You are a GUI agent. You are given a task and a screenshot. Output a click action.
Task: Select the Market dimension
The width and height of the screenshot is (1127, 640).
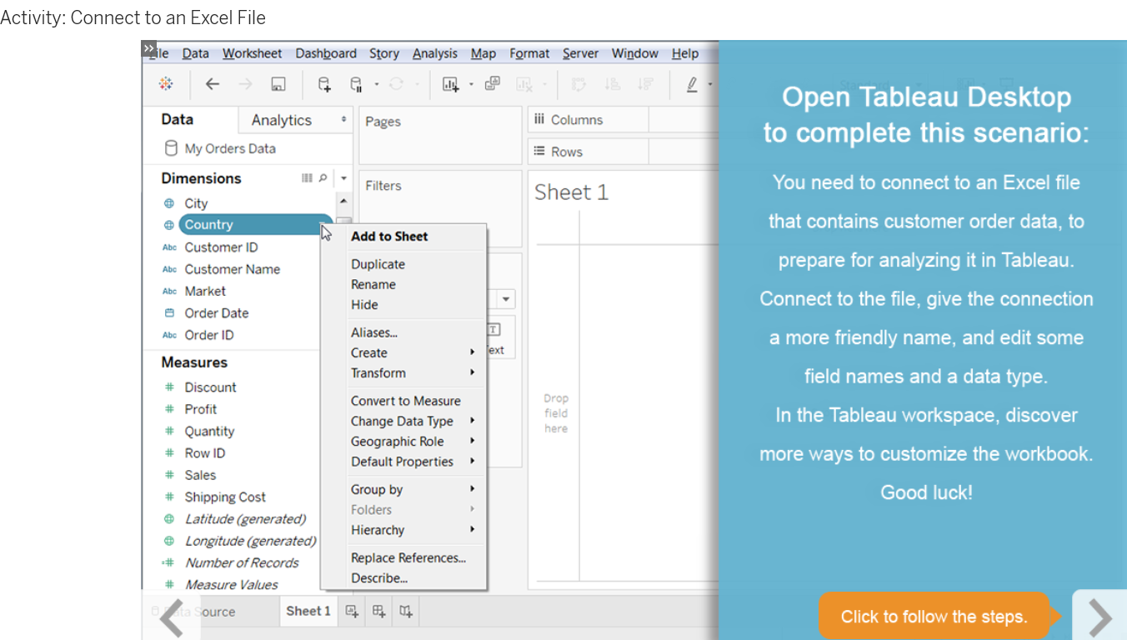(205, 291)
